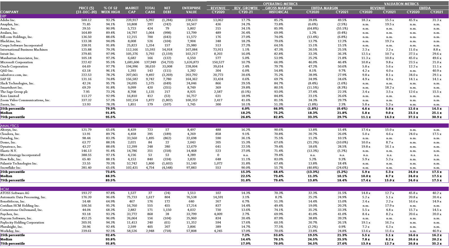Select Snowflake's revenue growth 90.0%
This screenshot has width=449, height=248.
[x=246, y=168]
